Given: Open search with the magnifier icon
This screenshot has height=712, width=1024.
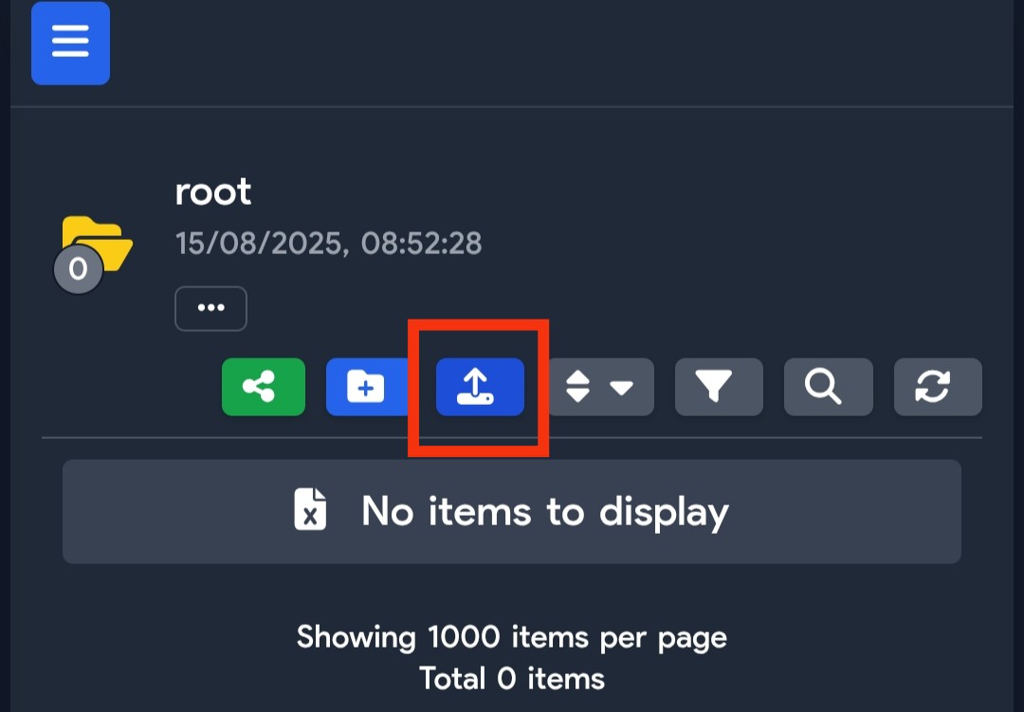Looking at the screenshot, I should [828, 387].
